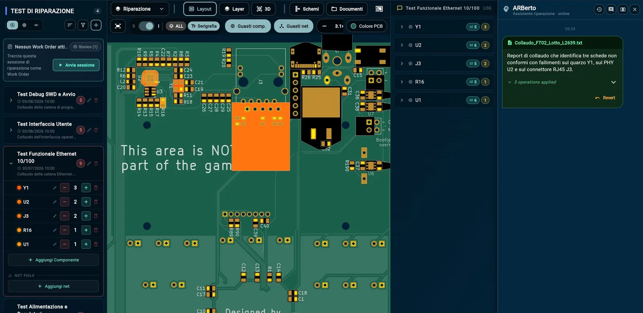Switch to the Layout tab
Image resolution: width=643 pixels, height=313 pixels.
pos(200,9)
